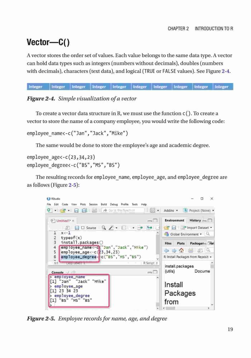This screenshot has height=358, width=251.
Task: Click the Help pane print icon
Action: tap(191, 251)
